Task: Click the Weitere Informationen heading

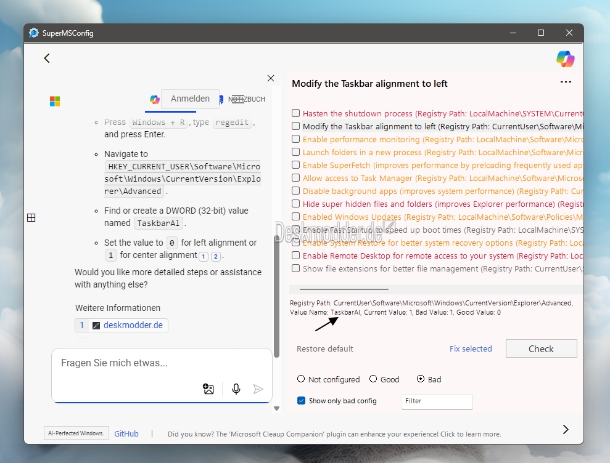Action: (118, 308)
